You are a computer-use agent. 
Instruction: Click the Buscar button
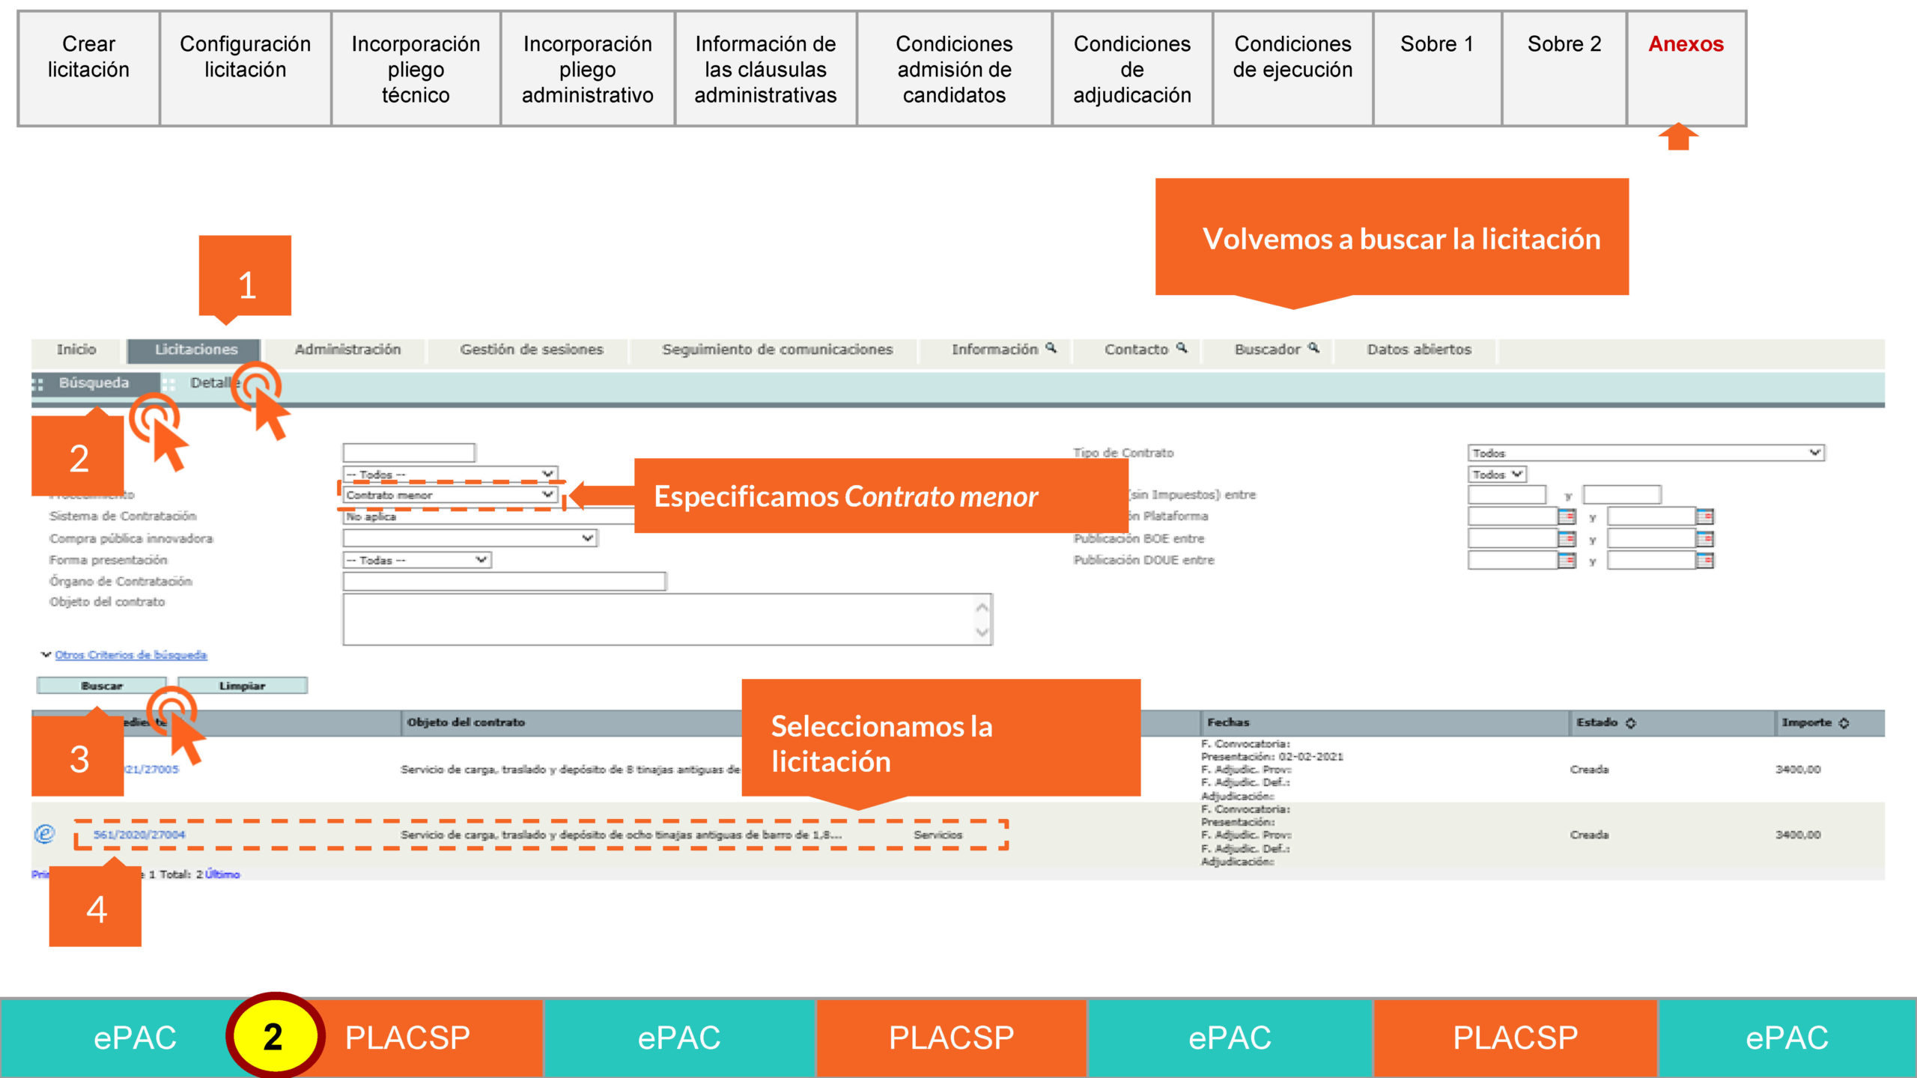coord(102,686)
